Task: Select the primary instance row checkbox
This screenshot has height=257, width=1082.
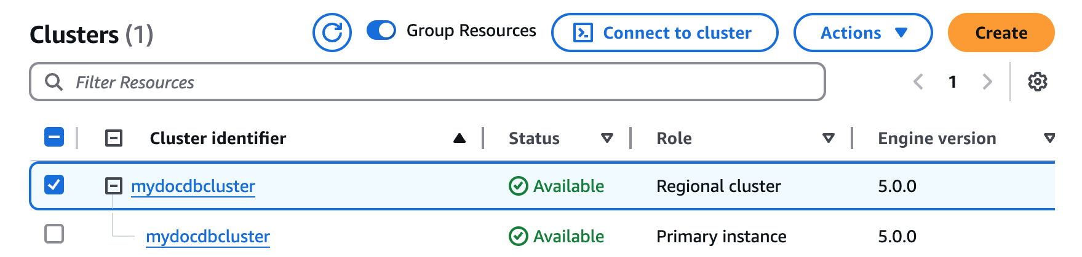Action: (x=54, y=234)
